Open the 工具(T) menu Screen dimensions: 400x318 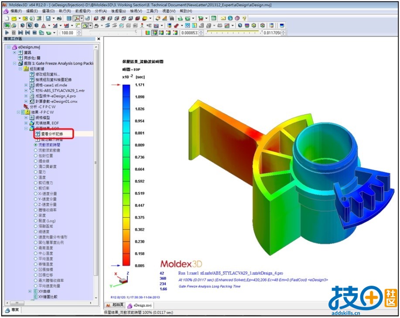pyautogui.click(x=152, y=11)
